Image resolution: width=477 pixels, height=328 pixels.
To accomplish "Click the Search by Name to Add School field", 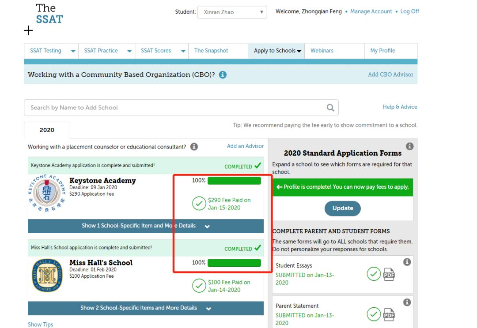I will point(174,108).
